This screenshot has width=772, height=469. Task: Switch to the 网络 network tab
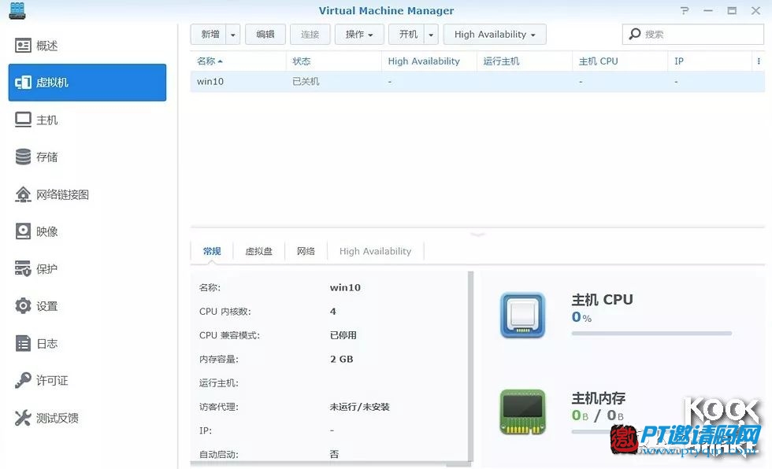click(306, 251)
